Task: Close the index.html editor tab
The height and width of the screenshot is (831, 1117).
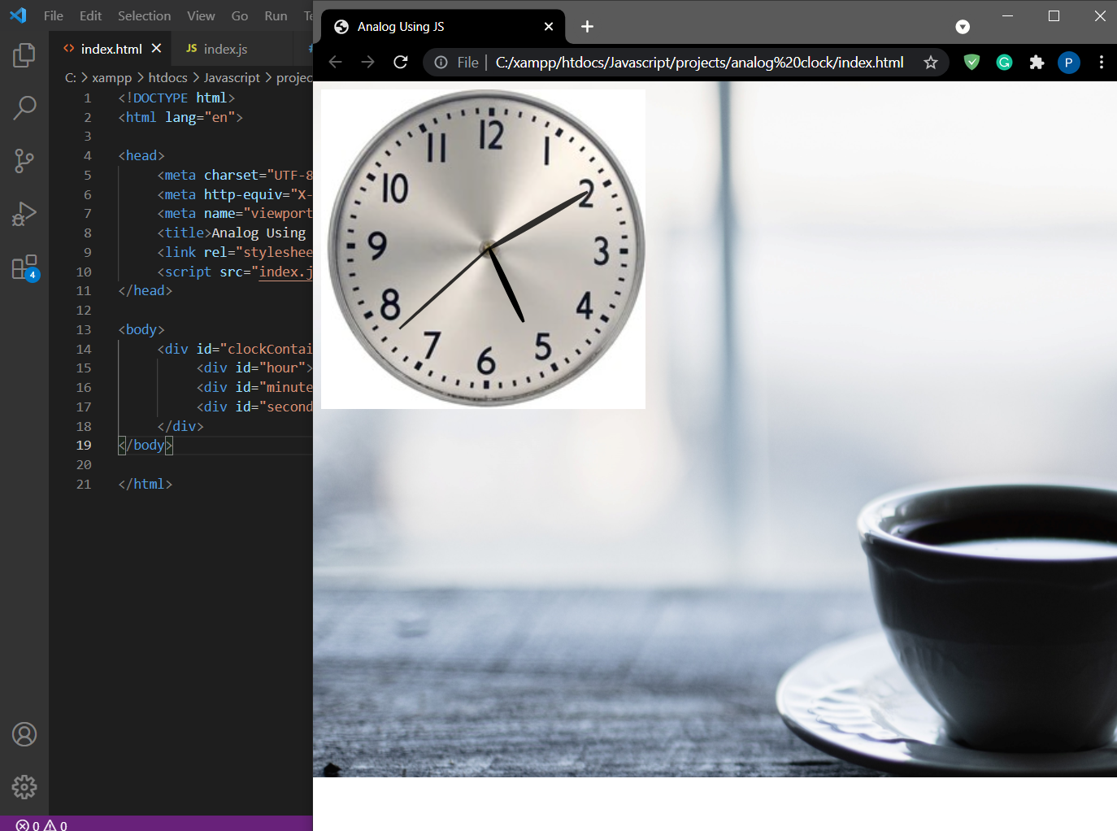Action: [x=156, y=49]
